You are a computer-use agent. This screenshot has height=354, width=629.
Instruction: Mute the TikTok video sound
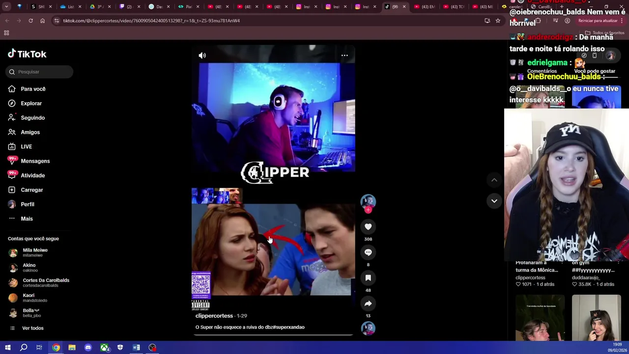pos(202,56)
